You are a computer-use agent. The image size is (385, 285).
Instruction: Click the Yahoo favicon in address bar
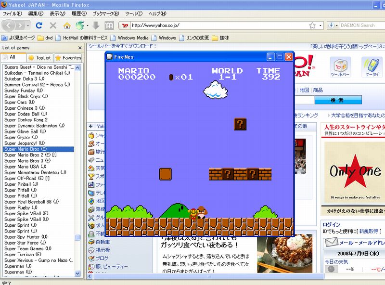[x=125, y=26]
